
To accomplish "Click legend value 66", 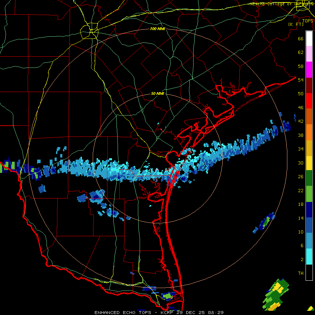I will point(301,38).
